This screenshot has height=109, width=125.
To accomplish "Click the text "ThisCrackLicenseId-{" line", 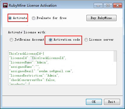I will point(27,53).
